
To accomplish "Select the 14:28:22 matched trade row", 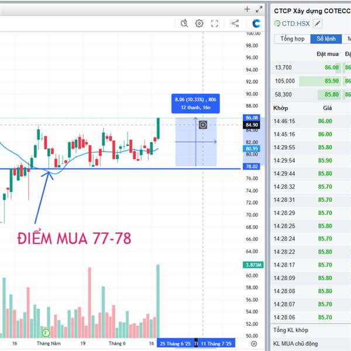I will tap(311, 252).
